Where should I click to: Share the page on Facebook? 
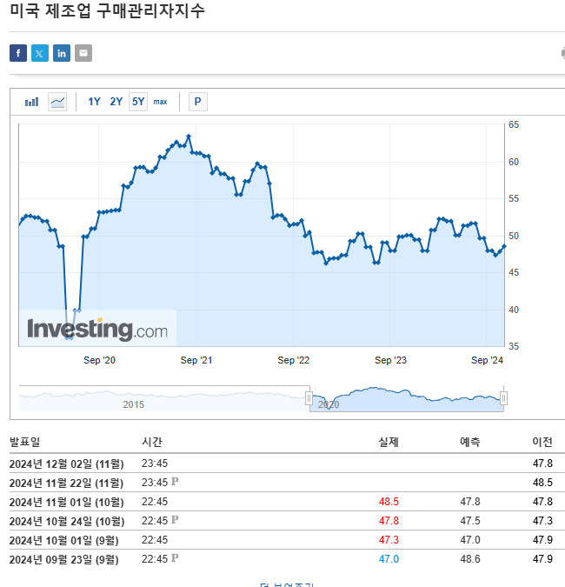click(x=18, y=53)
